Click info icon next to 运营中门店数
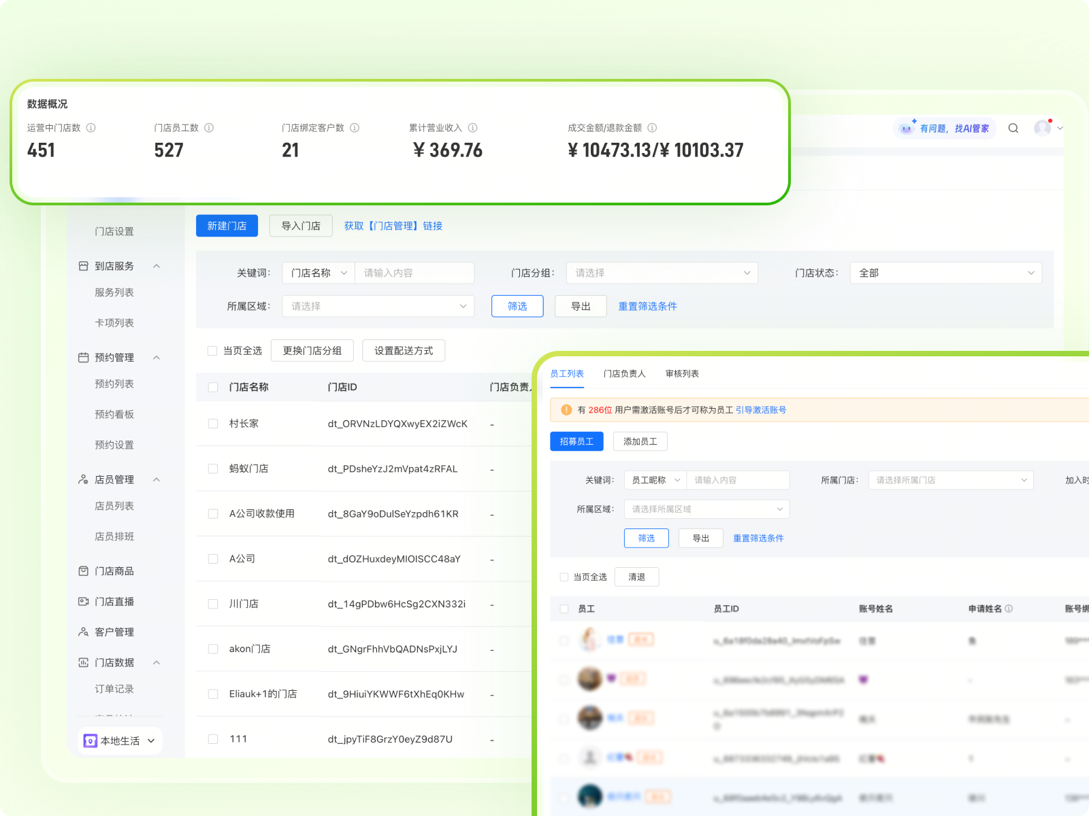The width and height of the screenshot is (1089, 816). coord(91,128)
